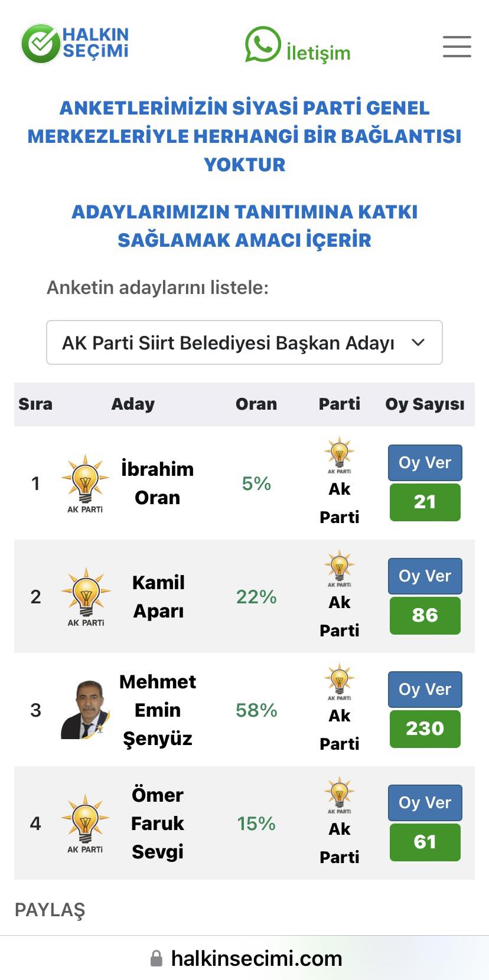Click the green 230 vote count badge
Screen dimensions: 489x980
[425, 728]
